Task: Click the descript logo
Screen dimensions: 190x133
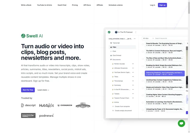Action: (x=28, y=105)
